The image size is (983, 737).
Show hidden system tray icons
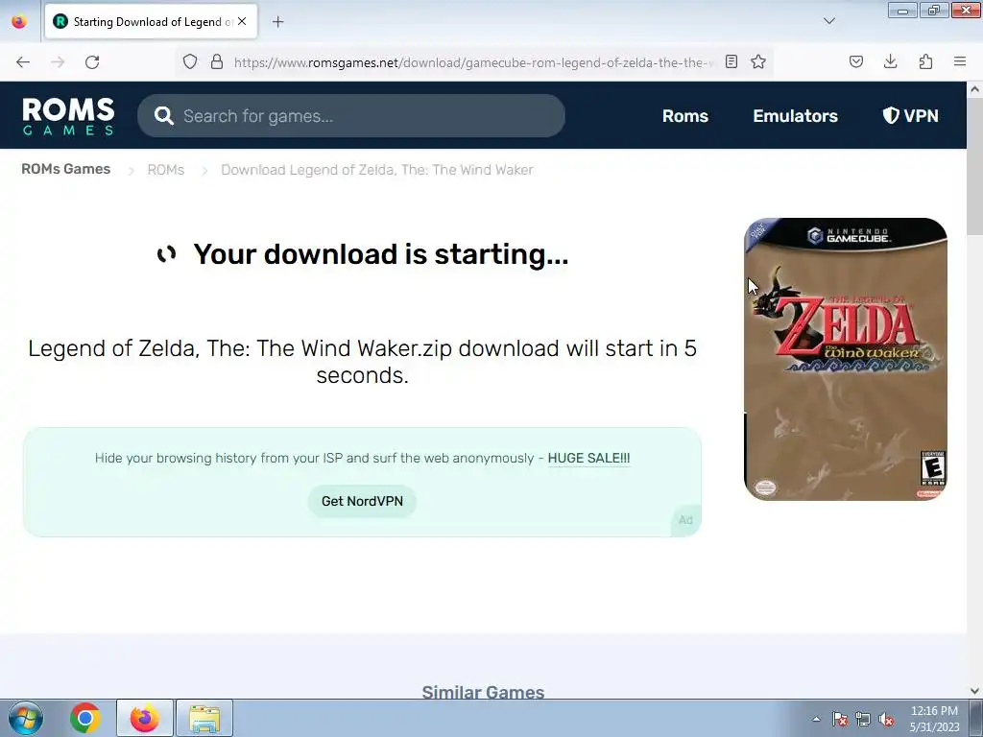click(x=816, y=719)
